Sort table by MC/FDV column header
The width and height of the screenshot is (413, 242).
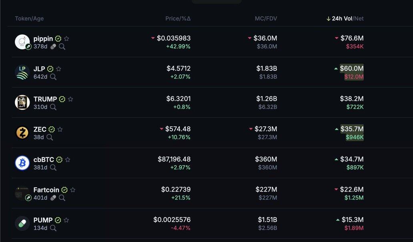tap(266, 18)
